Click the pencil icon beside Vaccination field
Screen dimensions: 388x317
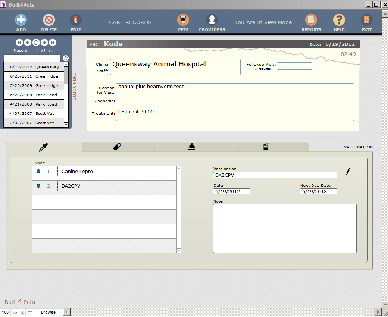point(348,172)
